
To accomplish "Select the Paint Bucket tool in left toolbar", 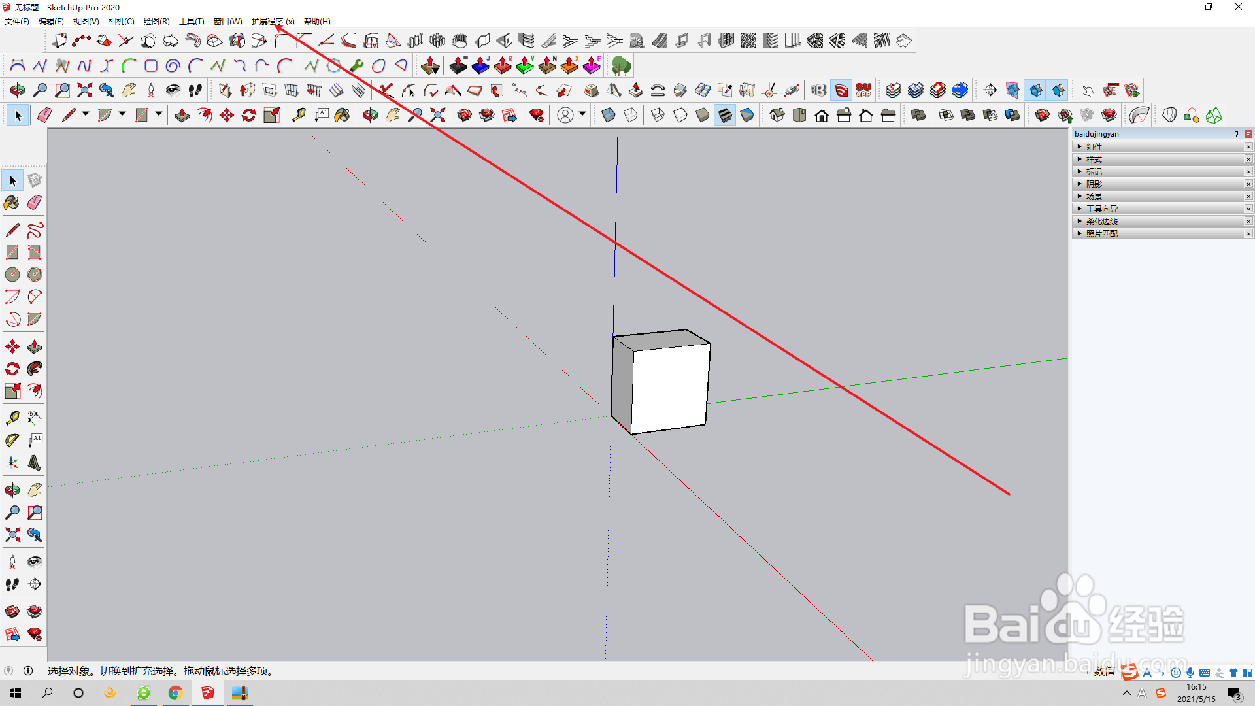I will coord(12,203).
